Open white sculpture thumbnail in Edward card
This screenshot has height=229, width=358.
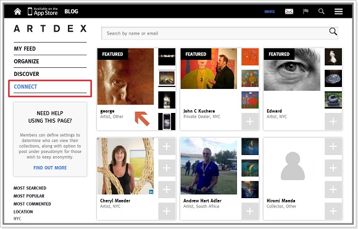pos(333,57)
